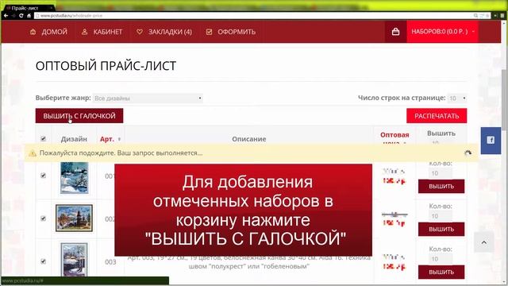Viewport: 508px width, 286px height.
Task: Click the РАСПЕЧАТАТЬ print button
Action: point(437,116)
